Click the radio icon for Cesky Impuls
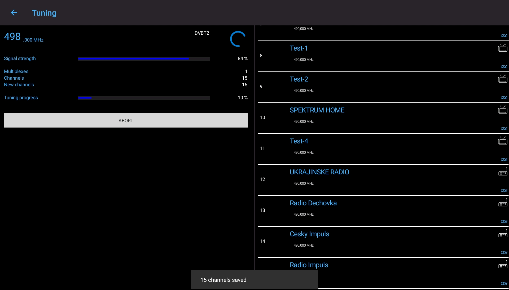Image resolution: width=509 pixels, height=290 pixels. [502, 234]
